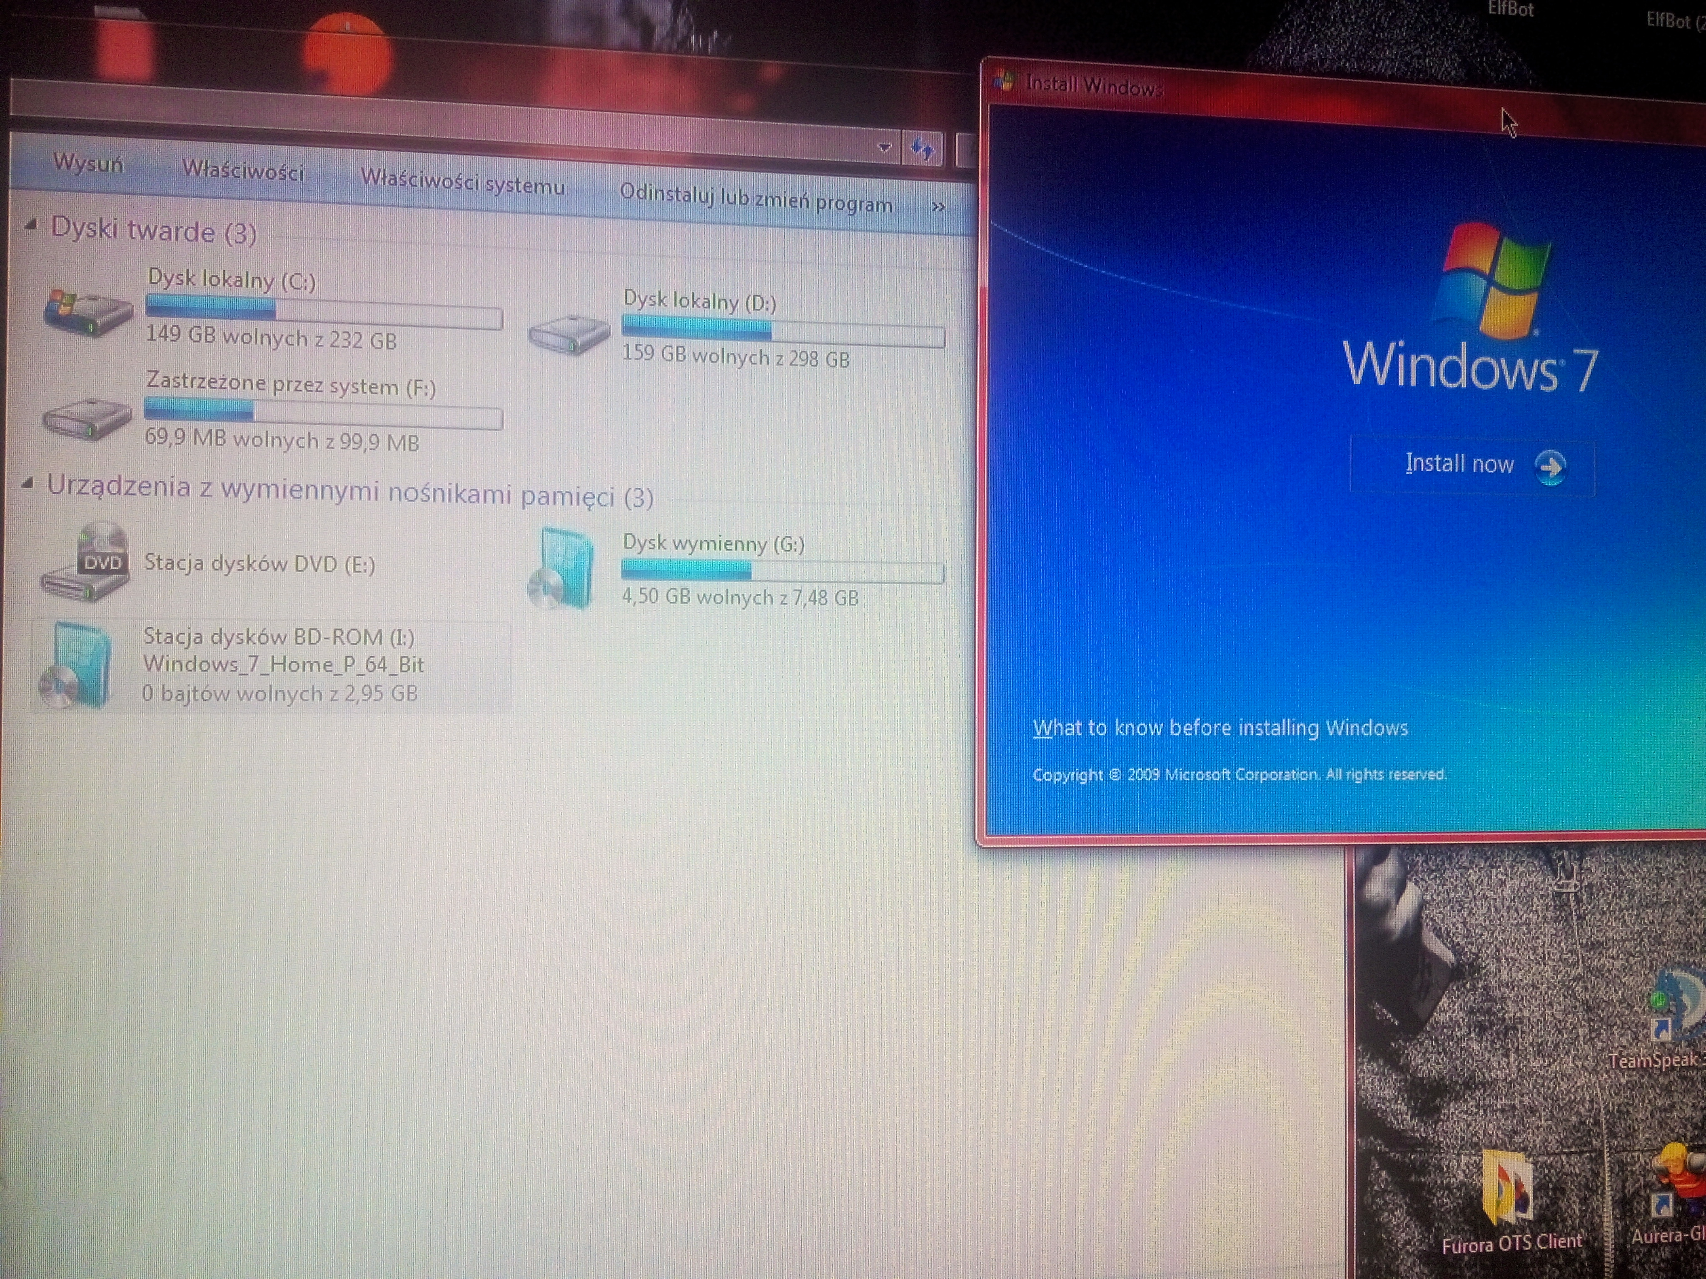
Task: Click the F: drive capacity bar
Action: click(323, 413)
